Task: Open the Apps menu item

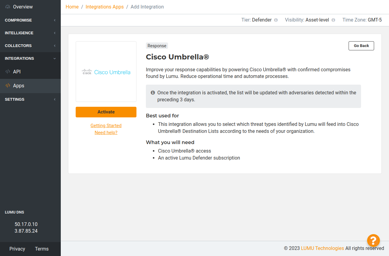Action: (x=19, y=86)
